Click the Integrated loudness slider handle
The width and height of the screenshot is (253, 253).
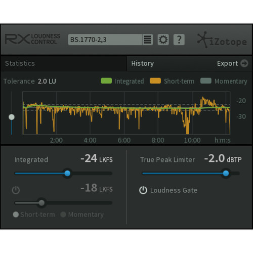pyautogui.click(x=67, y=173)
